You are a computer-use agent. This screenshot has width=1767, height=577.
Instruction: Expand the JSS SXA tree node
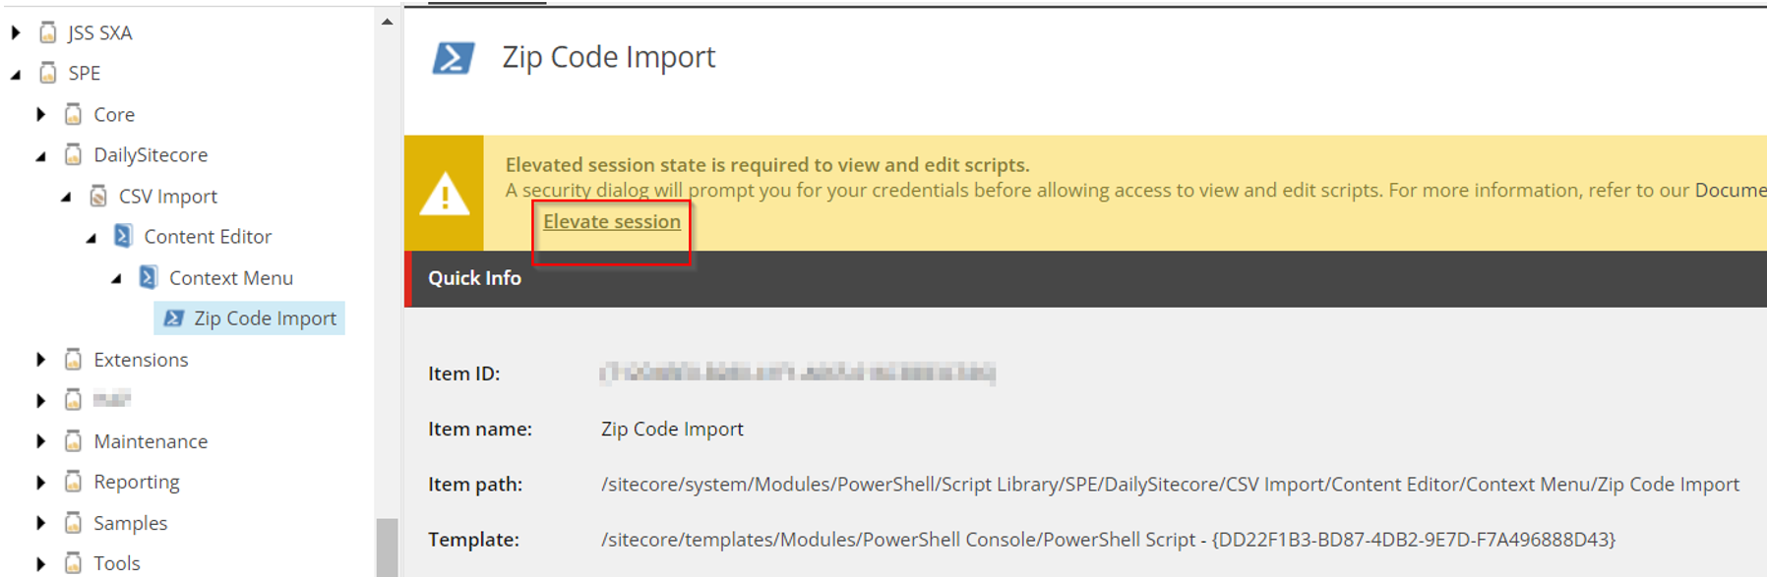tap(16, 32)
